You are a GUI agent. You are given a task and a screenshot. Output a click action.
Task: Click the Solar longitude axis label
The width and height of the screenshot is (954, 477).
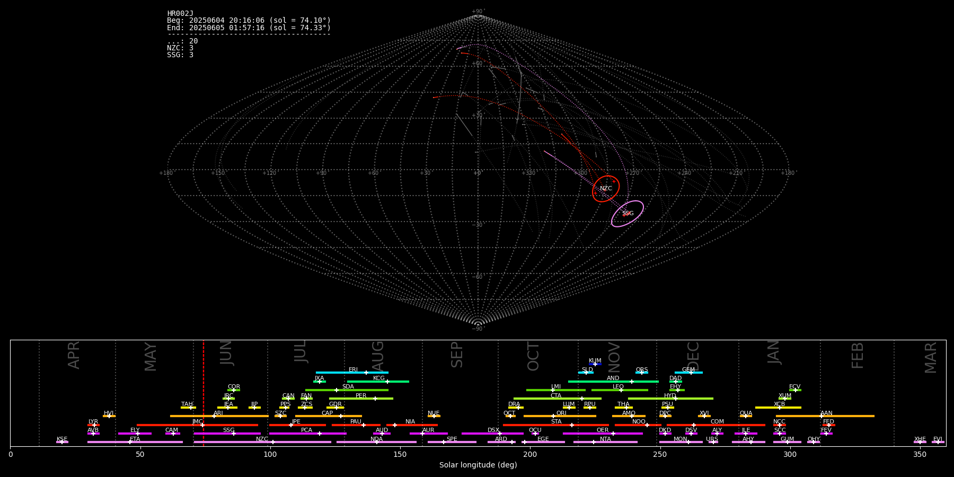pyautogui.click(x=478, y=465)
